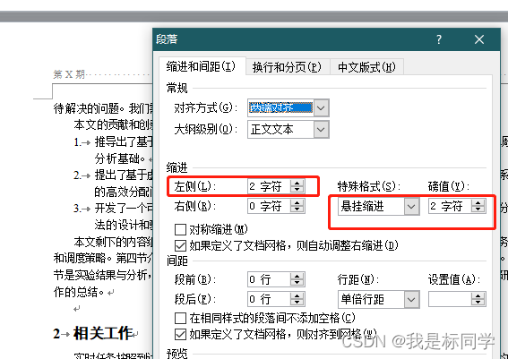Click list item 1 text 推导出了基 in document
Viewport: 508px width, 359px height.
(x=124, y=141)
